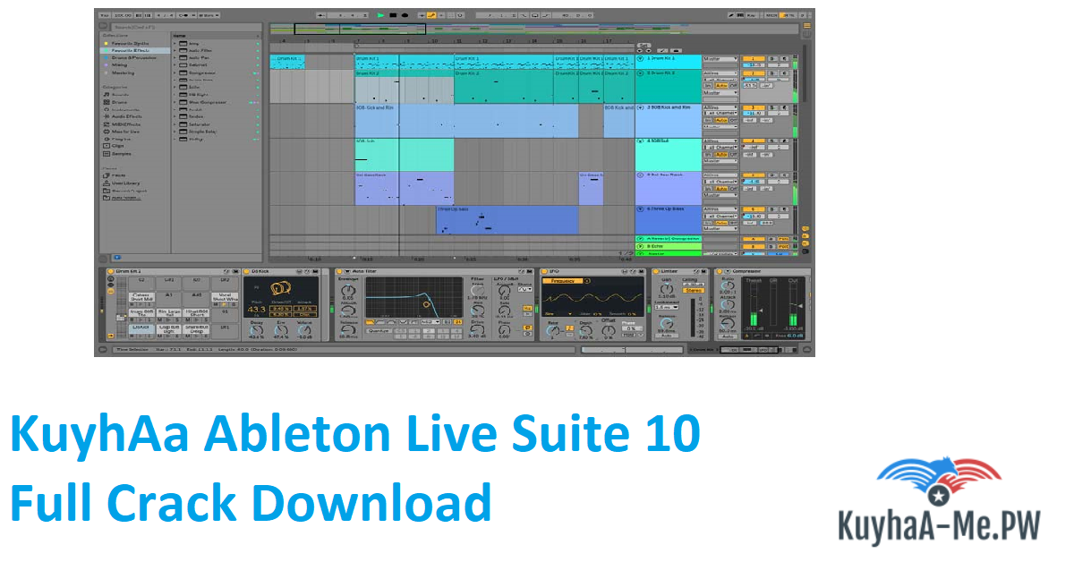Image resolution: width=1074 pixels, height=562 pixels.
Task: Select Favourite Synths collection
Action: coord(129,43)
